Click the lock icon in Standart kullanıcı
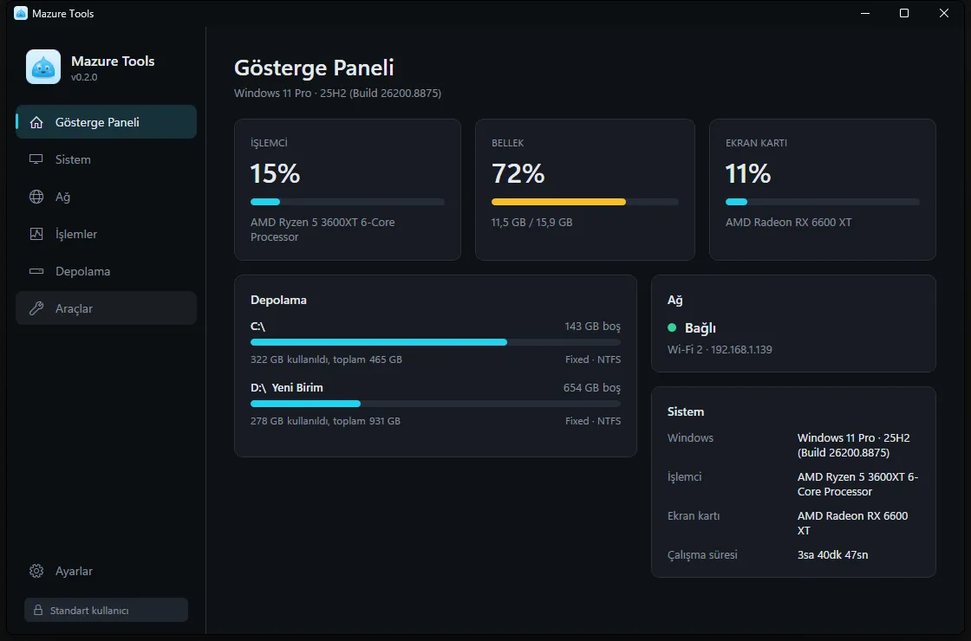This screenshot has height=641, width=971. point(38,610)
